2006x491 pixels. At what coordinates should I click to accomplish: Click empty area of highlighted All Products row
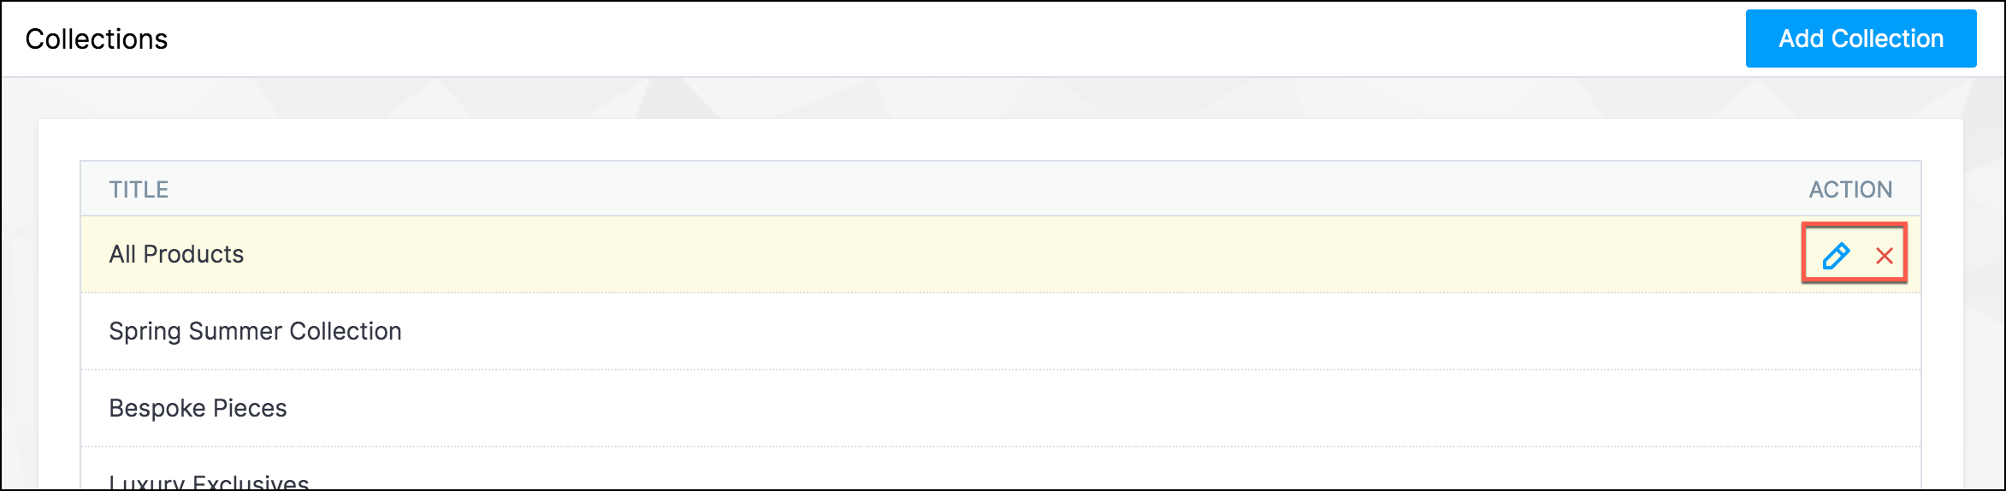click(1001, 254)
